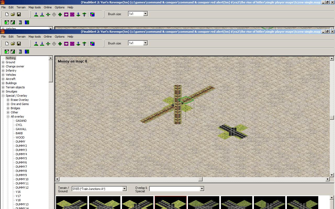Click the map view's horizontal scrollbar thumb
This screenshot has width=335, height=209.
click(x=200, y=179)
